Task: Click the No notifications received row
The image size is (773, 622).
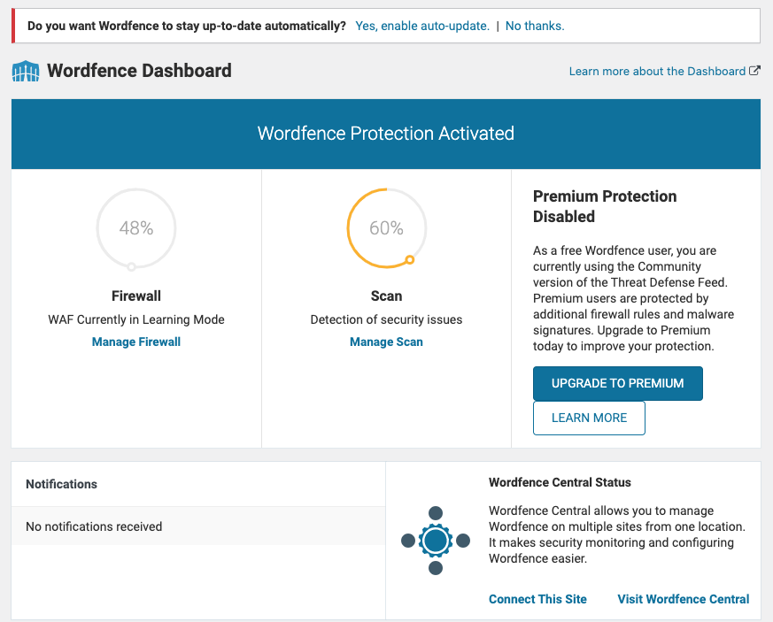Action: point(198,526)
